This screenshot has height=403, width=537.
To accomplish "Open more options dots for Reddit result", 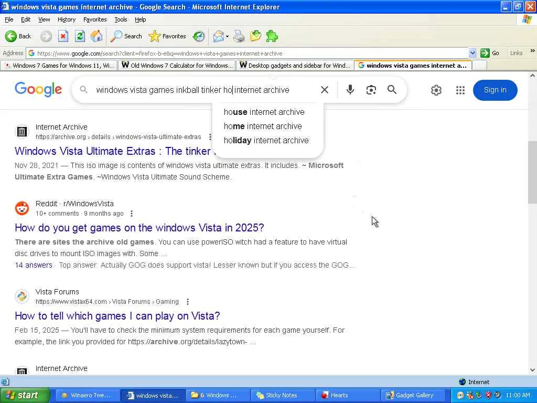I will click(x=132, y=214).
